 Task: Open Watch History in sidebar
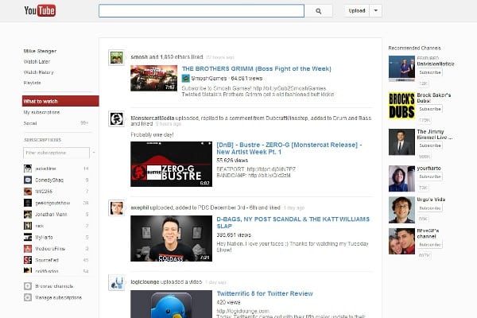point(39,72)
